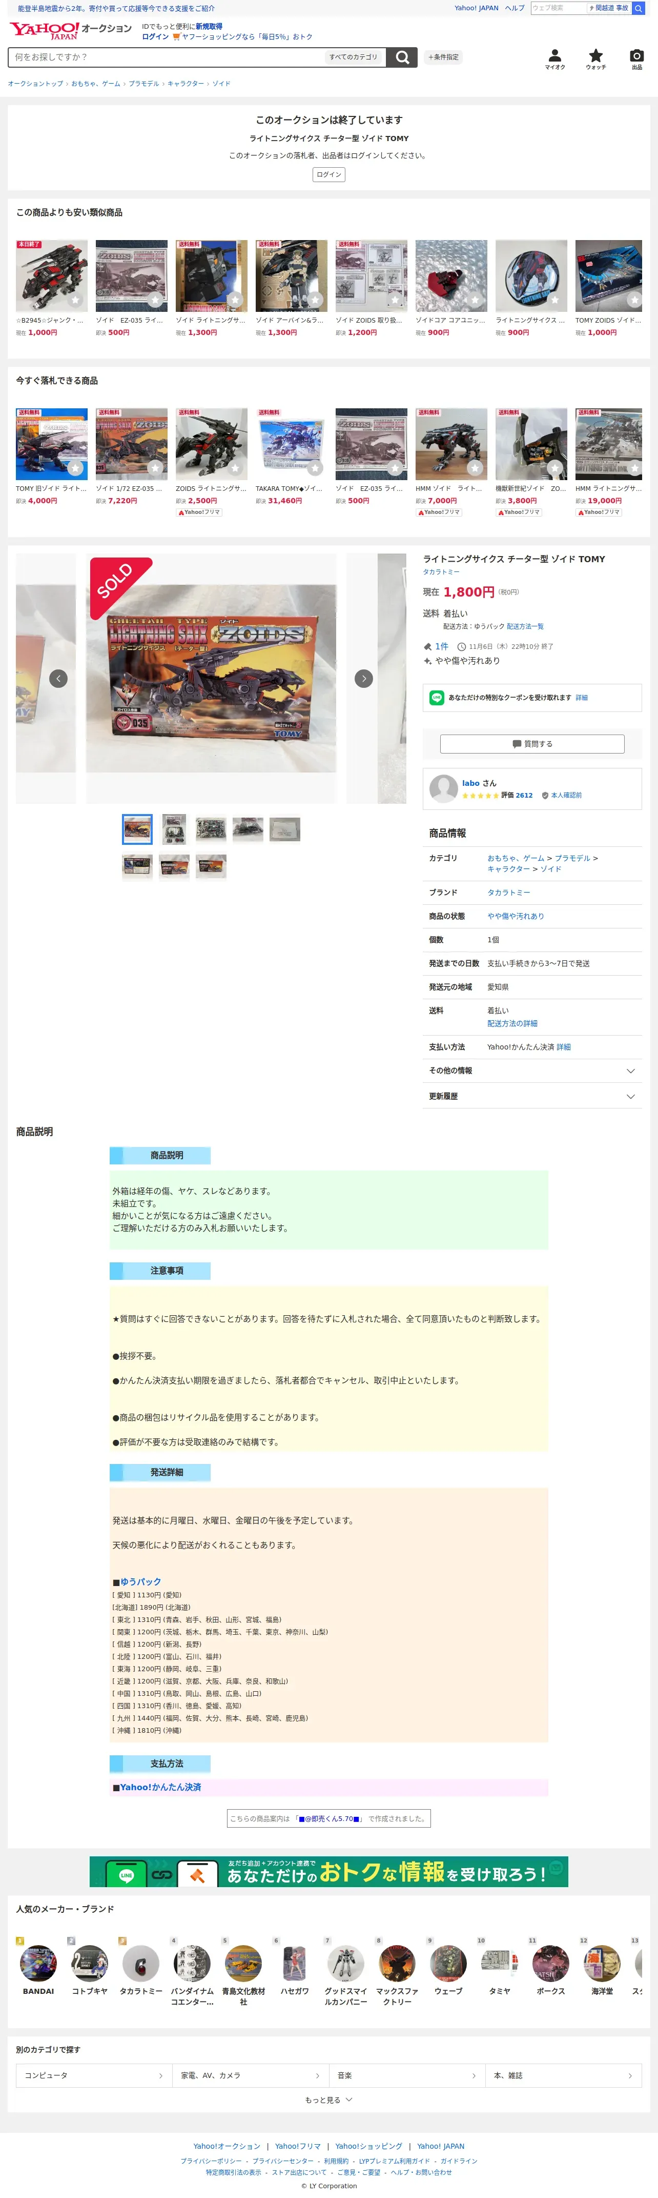Click the 質問する button
Image resolution: width=658 pixels, height=2198 pixels.
point(532,744)
